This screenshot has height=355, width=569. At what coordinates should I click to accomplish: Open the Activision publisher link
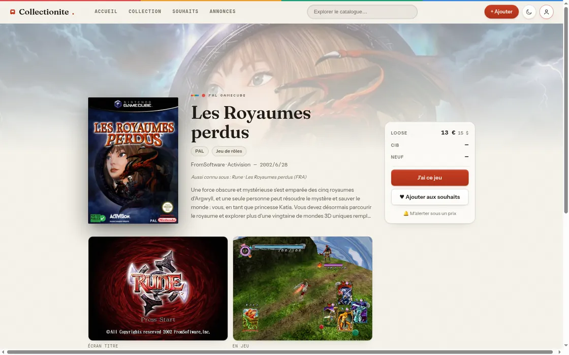(x=239, y=164)
